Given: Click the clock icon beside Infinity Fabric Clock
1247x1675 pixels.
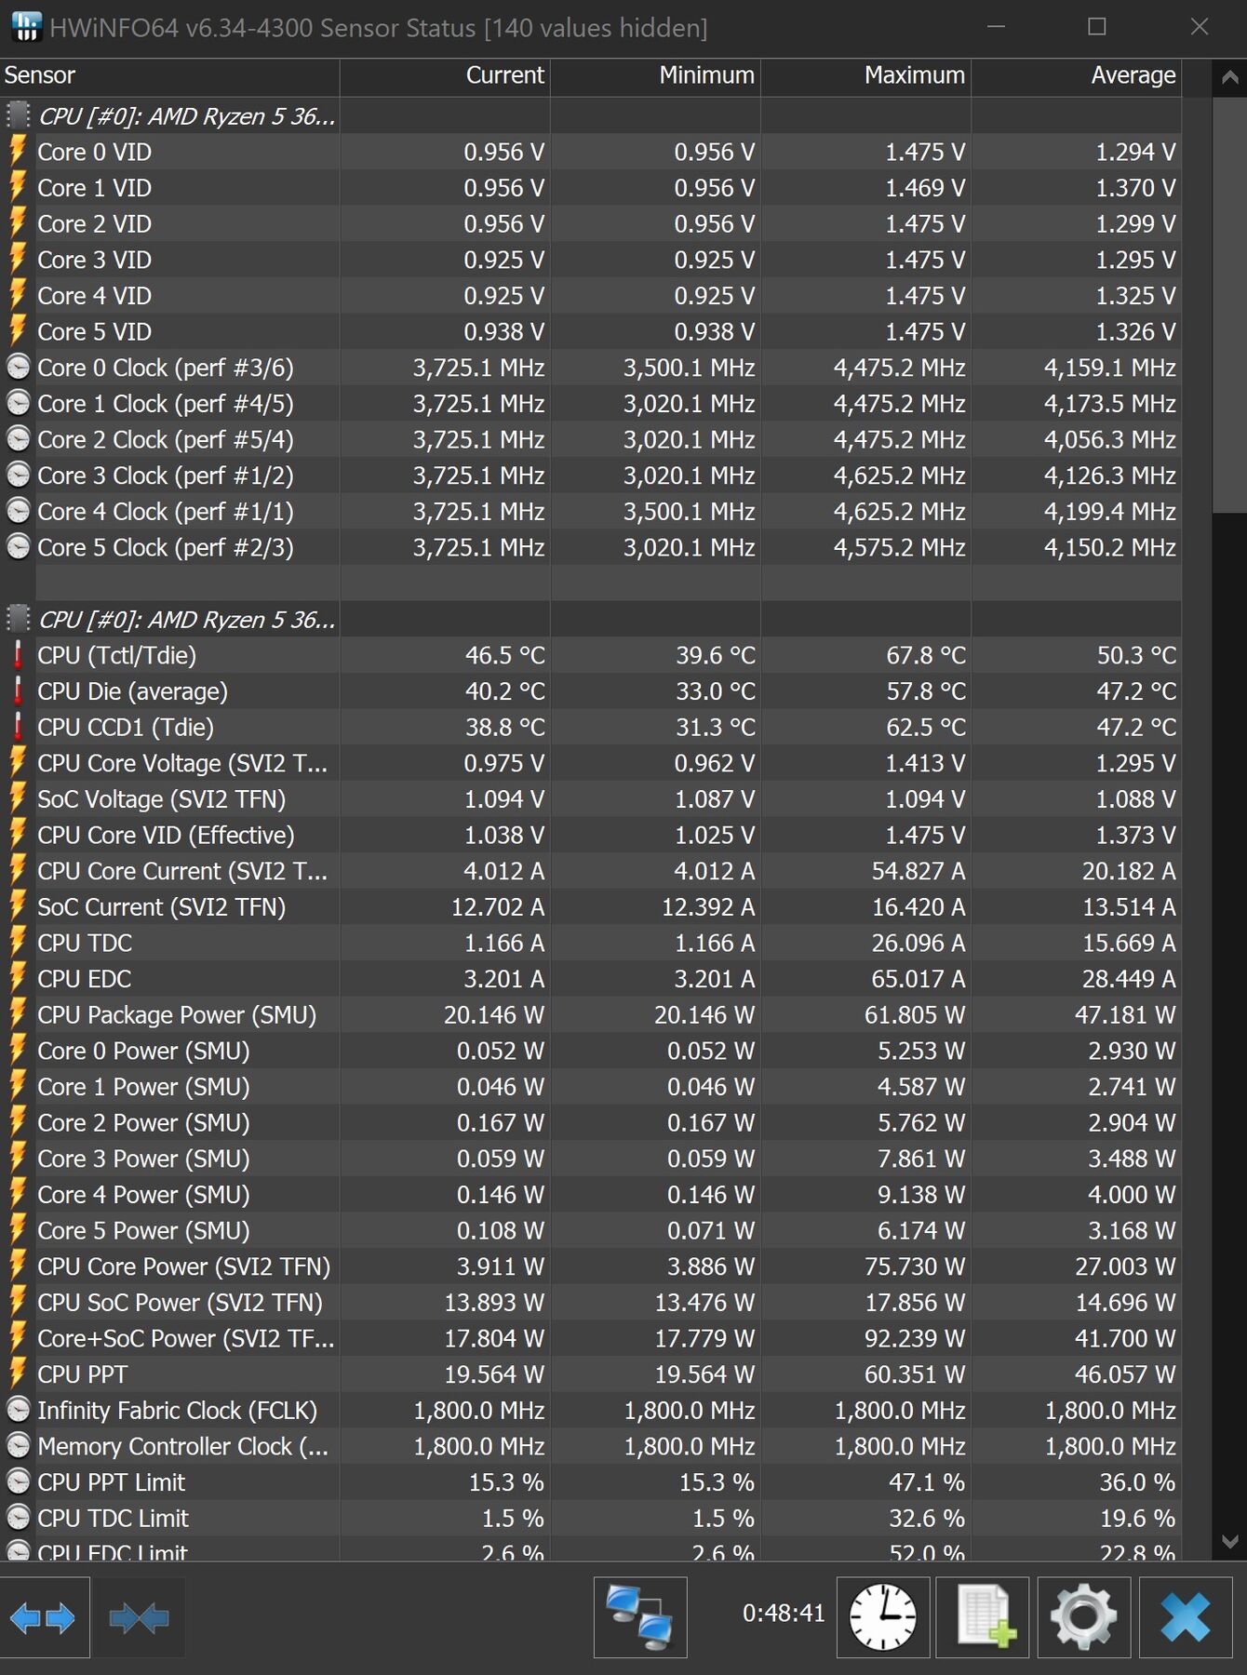Looking at the screenshot, I should pos(18,1410).
